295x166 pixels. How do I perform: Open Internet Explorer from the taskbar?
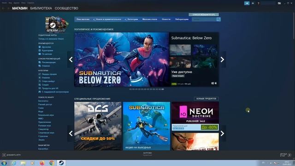(x=14, y=163)
